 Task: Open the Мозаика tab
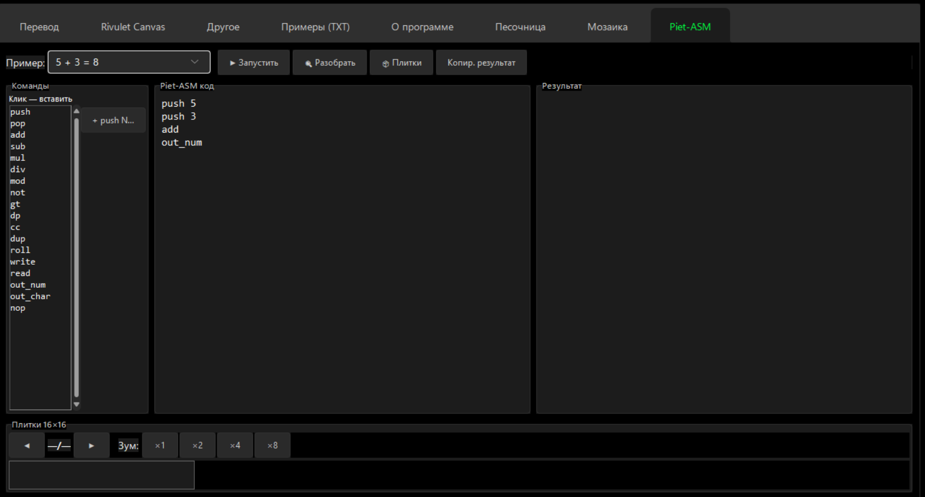click(607, 27)
